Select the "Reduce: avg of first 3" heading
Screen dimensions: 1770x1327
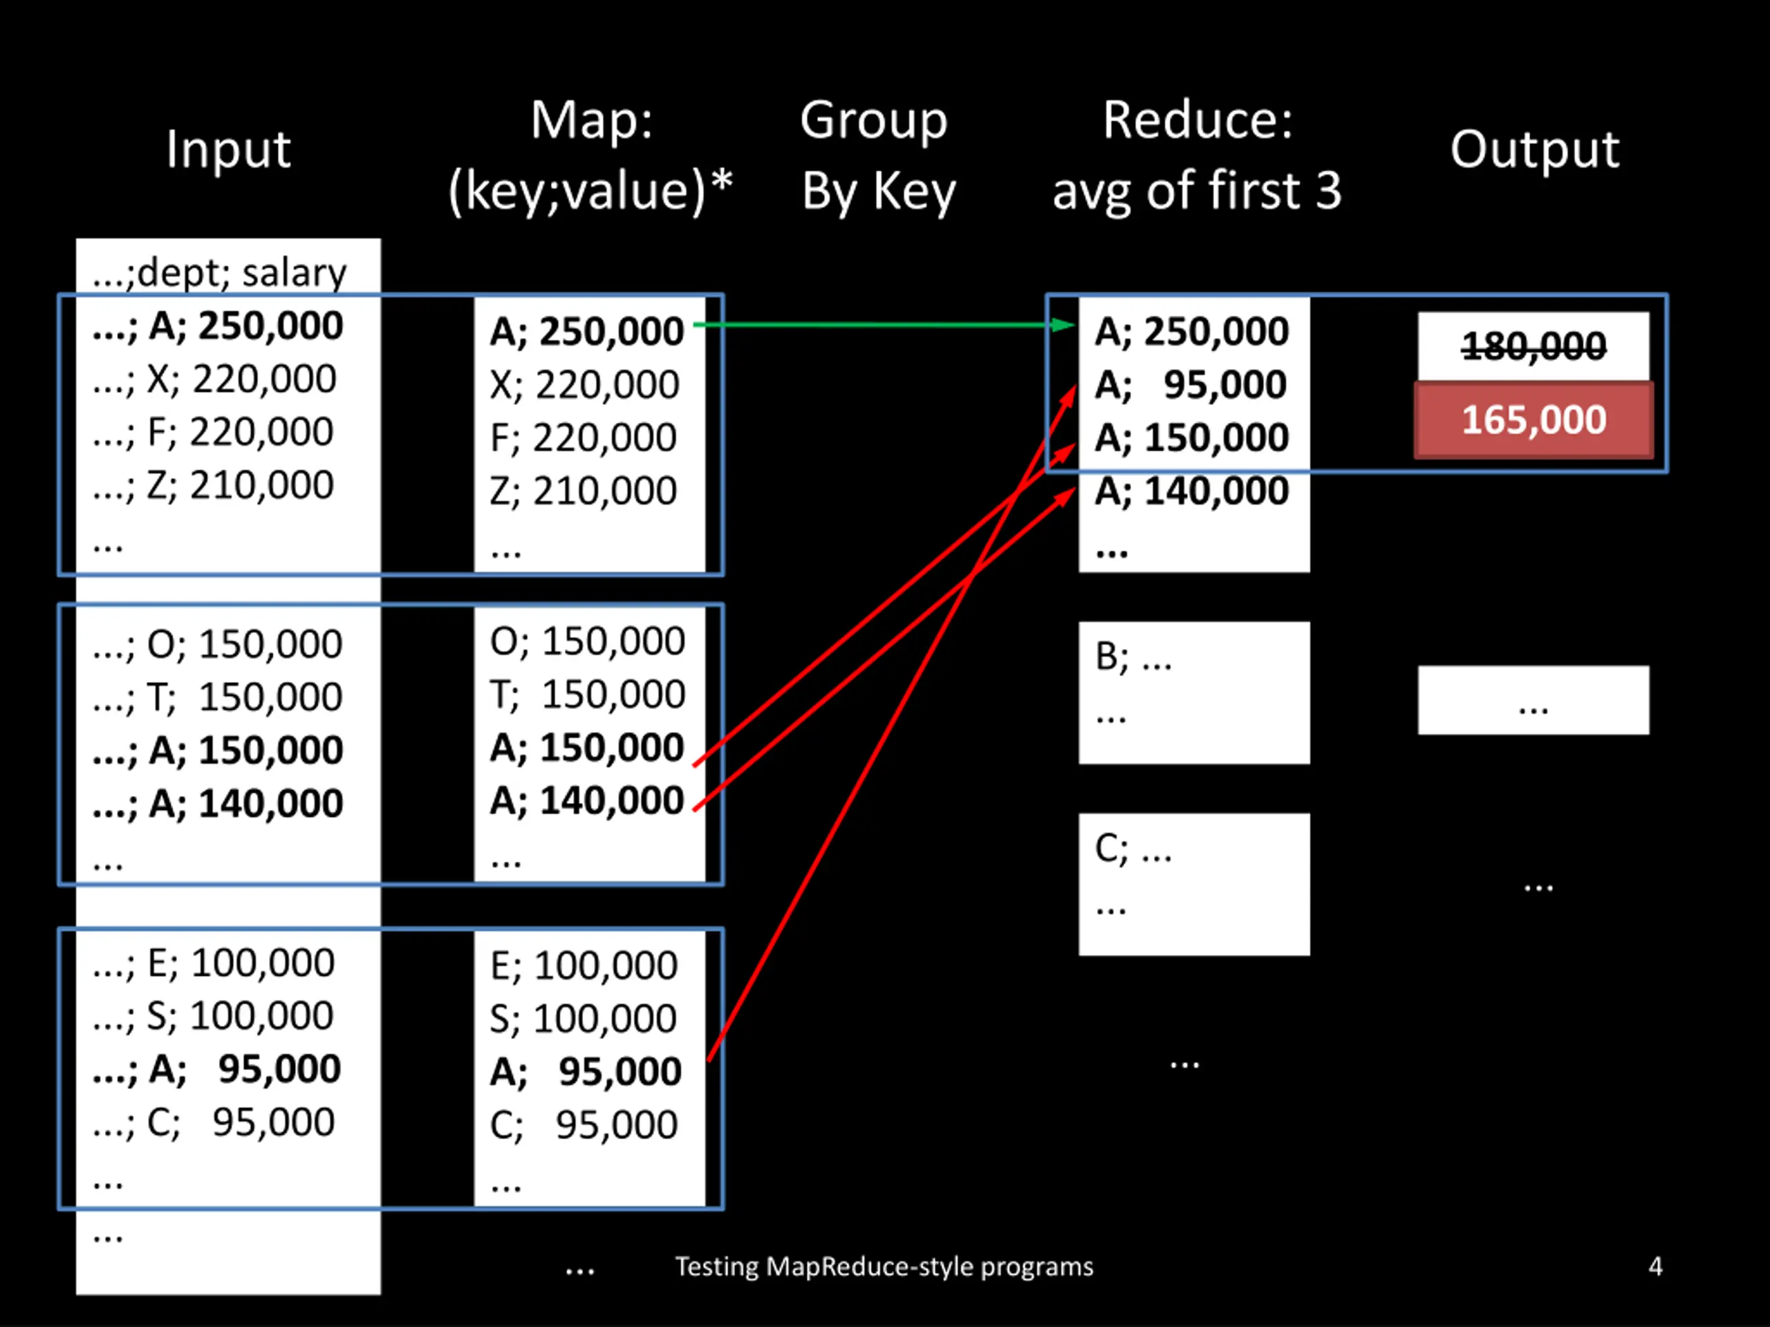(1196, 156)
